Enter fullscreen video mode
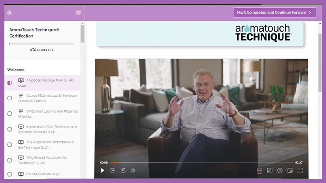 300,170
